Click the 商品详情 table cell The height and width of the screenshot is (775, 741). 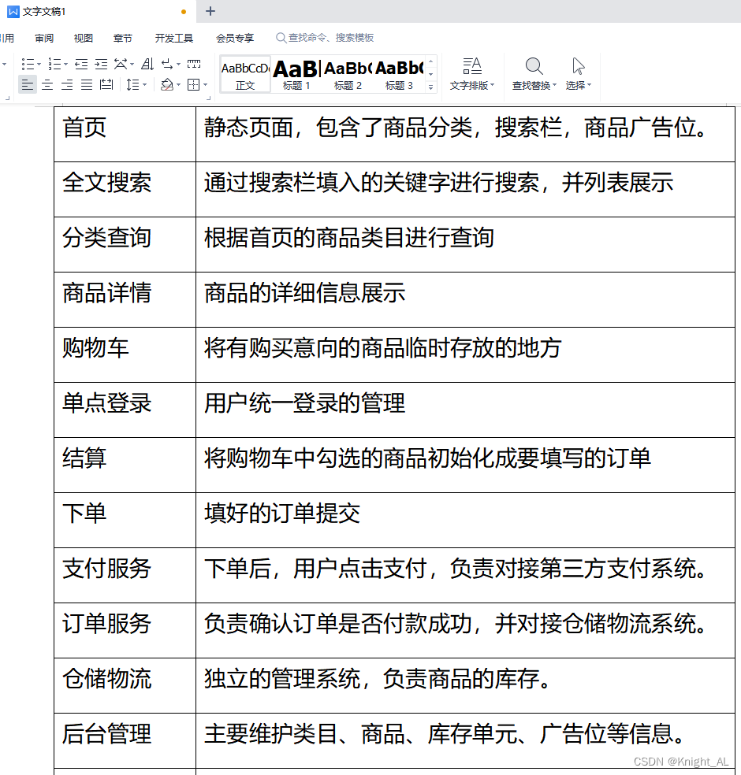[125, 299]
